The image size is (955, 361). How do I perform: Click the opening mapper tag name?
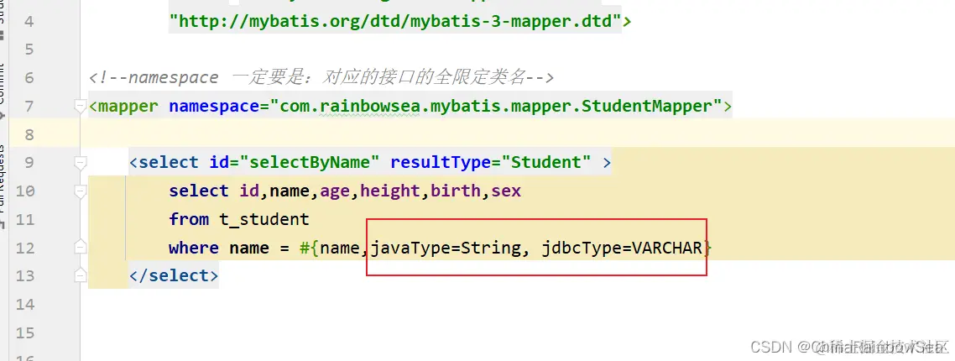128,107
